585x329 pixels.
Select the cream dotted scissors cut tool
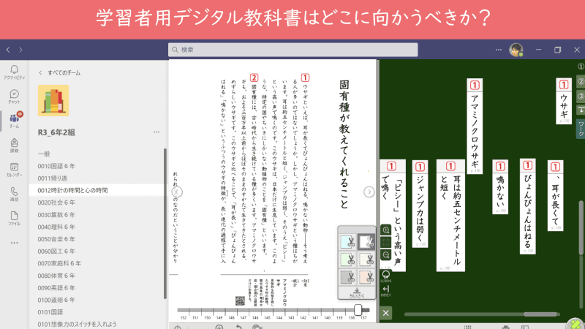[366, 260]
